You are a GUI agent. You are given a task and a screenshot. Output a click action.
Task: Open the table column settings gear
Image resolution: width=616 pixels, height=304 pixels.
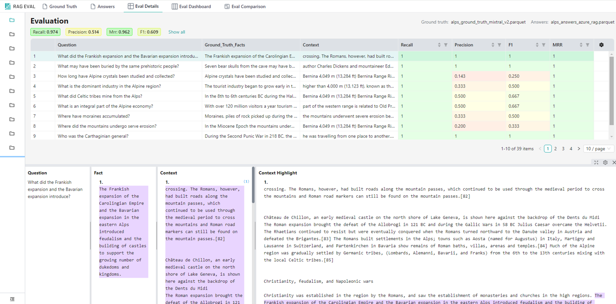click(601, 45)
